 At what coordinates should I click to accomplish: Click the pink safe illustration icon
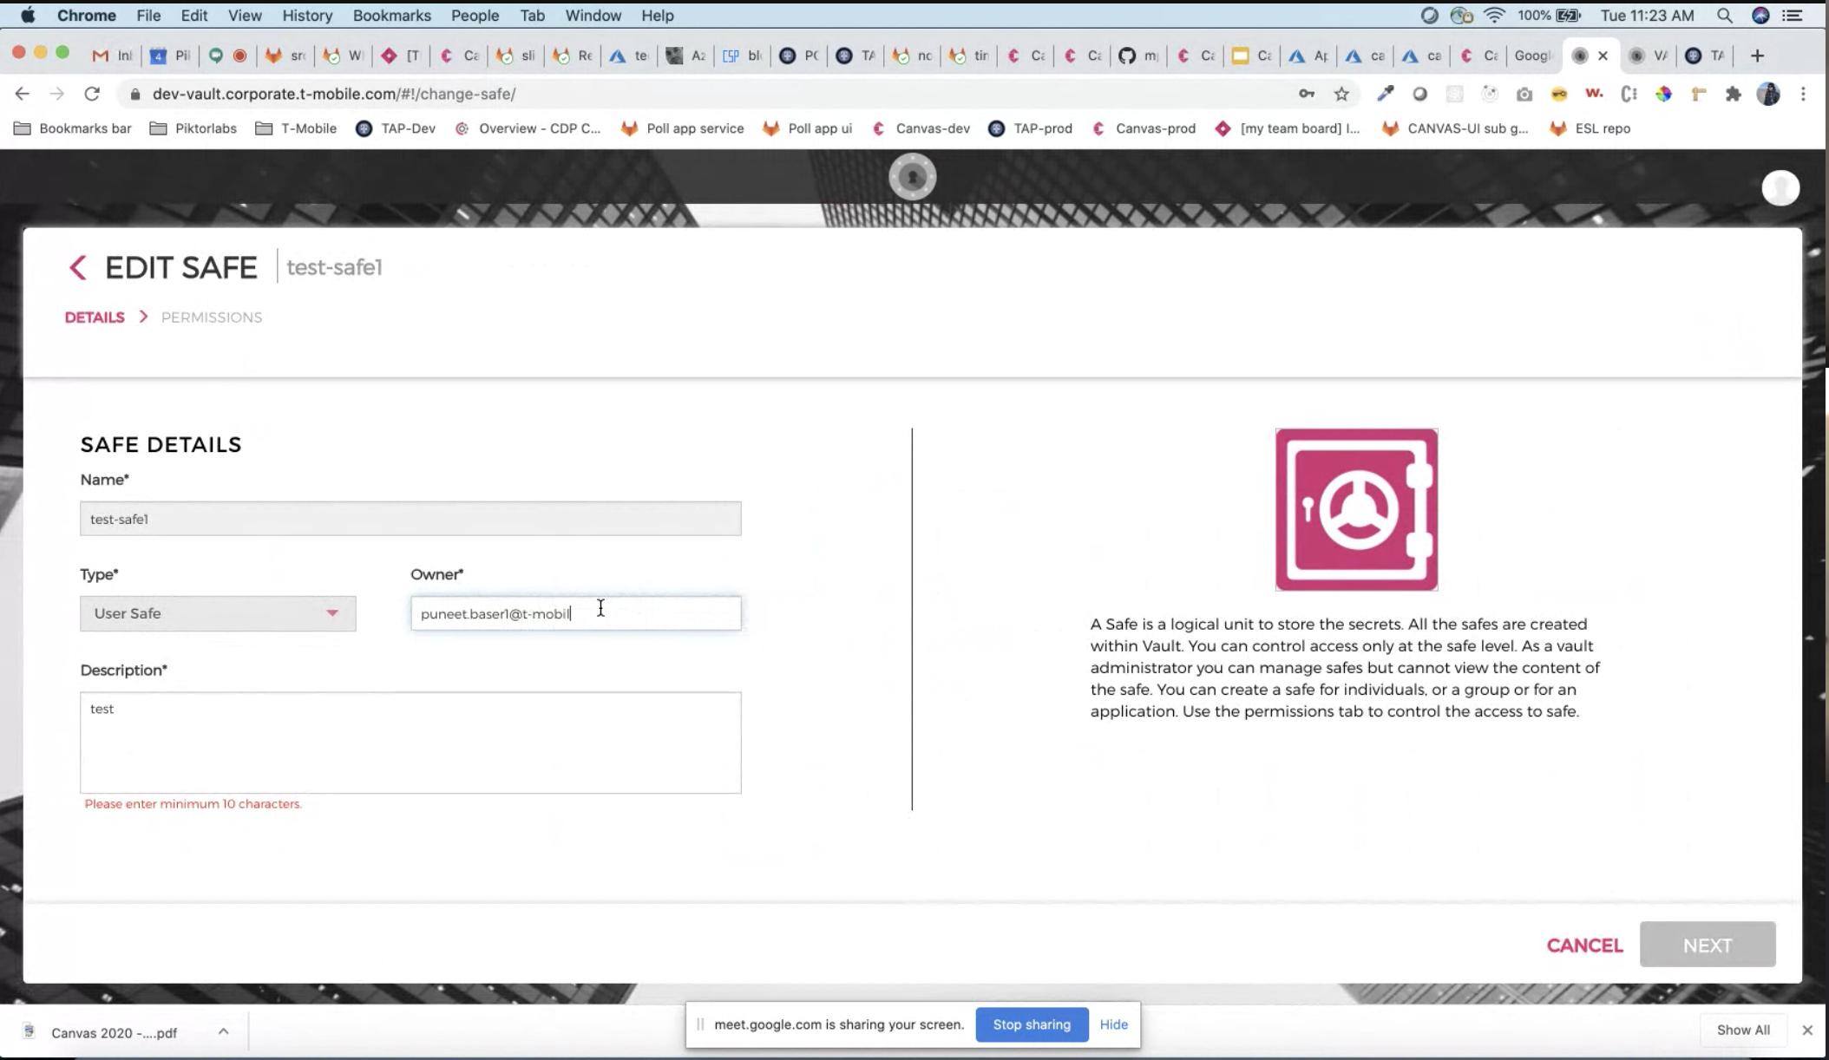[1356, 509]
